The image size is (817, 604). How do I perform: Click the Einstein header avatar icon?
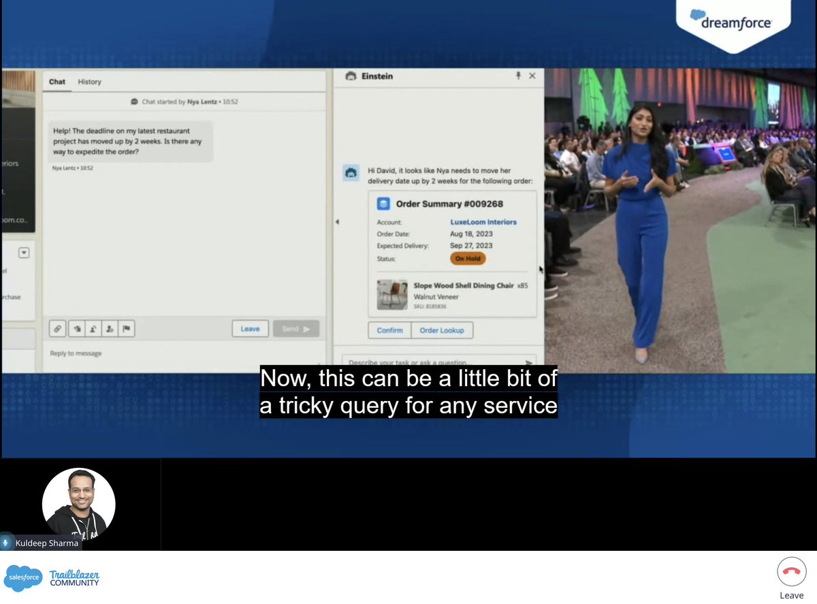click(351, 76)
